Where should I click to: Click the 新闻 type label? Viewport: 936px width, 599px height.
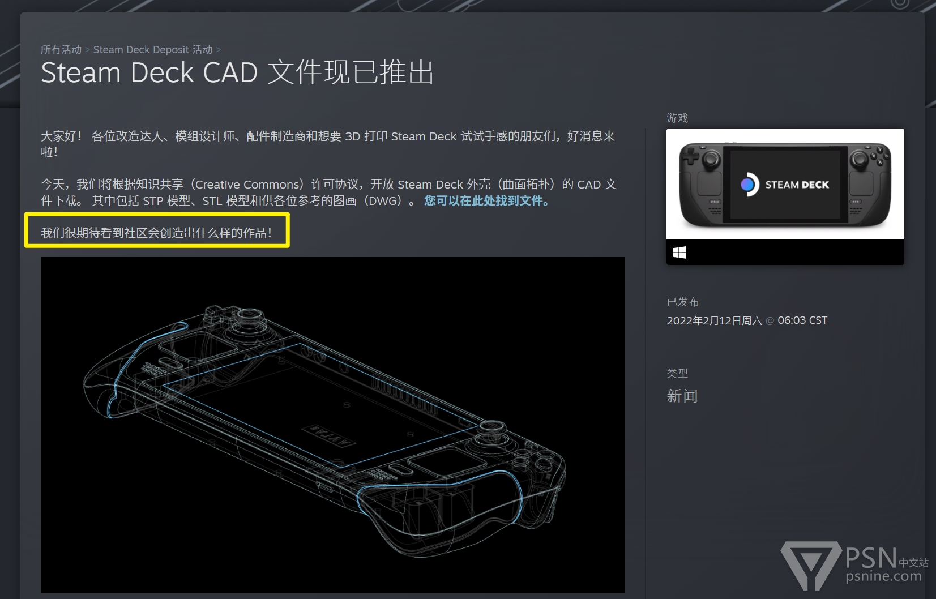pos(682,396)
